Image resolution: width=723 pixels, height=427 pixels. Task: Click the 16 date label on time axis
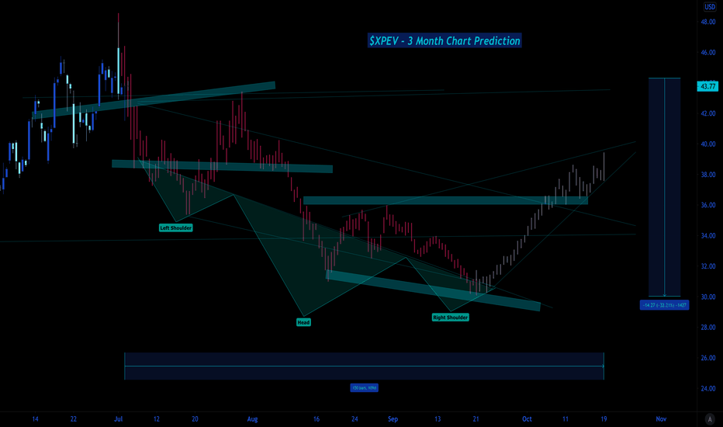point(317,419)
